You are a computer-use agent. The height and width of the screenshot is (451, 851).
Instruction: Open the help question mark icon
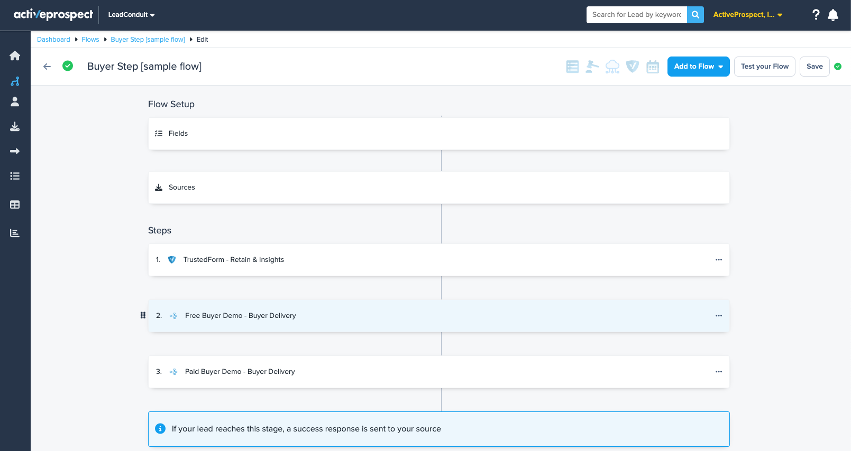pos(816,15)
